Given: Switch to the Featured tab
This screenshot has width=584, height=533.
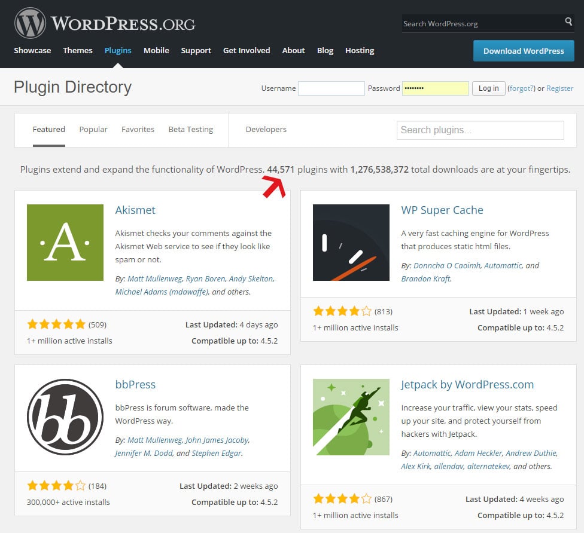Looking at the screenshot, I should pyautogui.click(x=49, y=130).
